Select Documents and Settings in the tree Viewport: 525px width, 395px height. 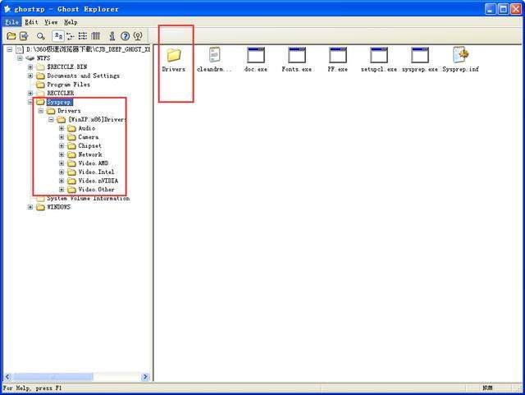coord(83,76)
